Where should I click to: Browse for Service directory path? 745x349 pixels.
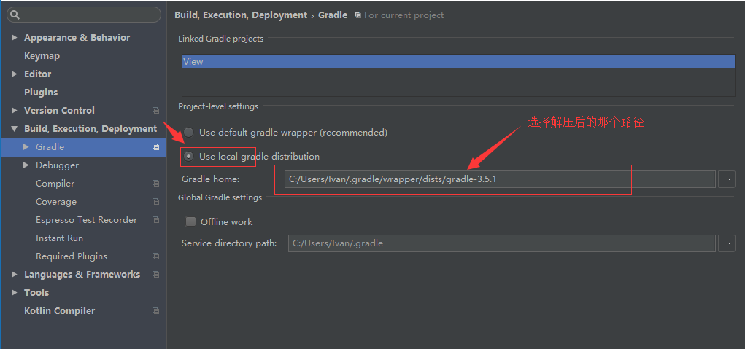[x=727, y=243]
